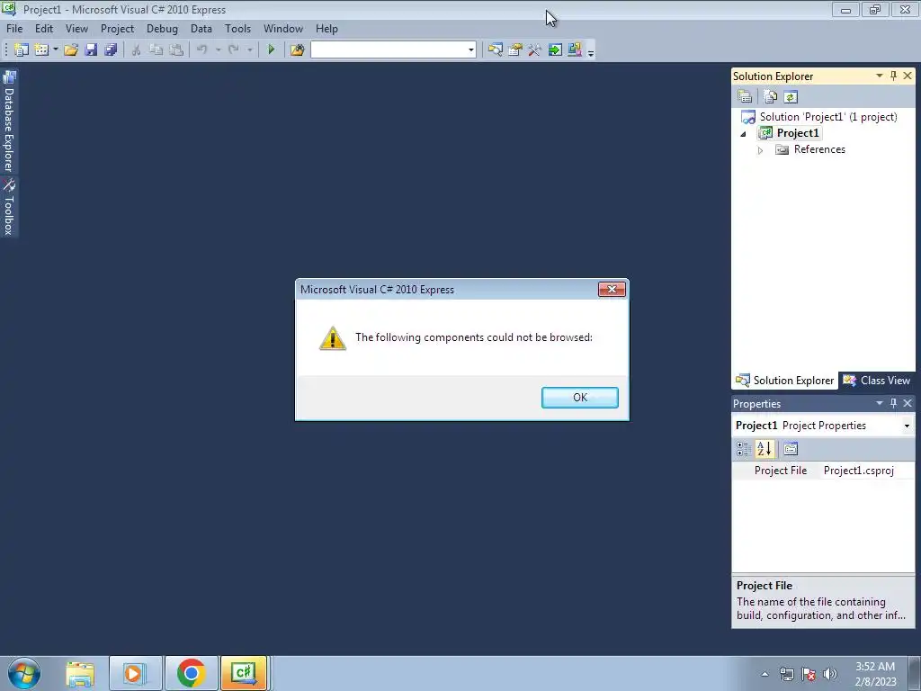Click OK in the warning dialog
This screenshot has width=921, height=691.
coord(580,398)
